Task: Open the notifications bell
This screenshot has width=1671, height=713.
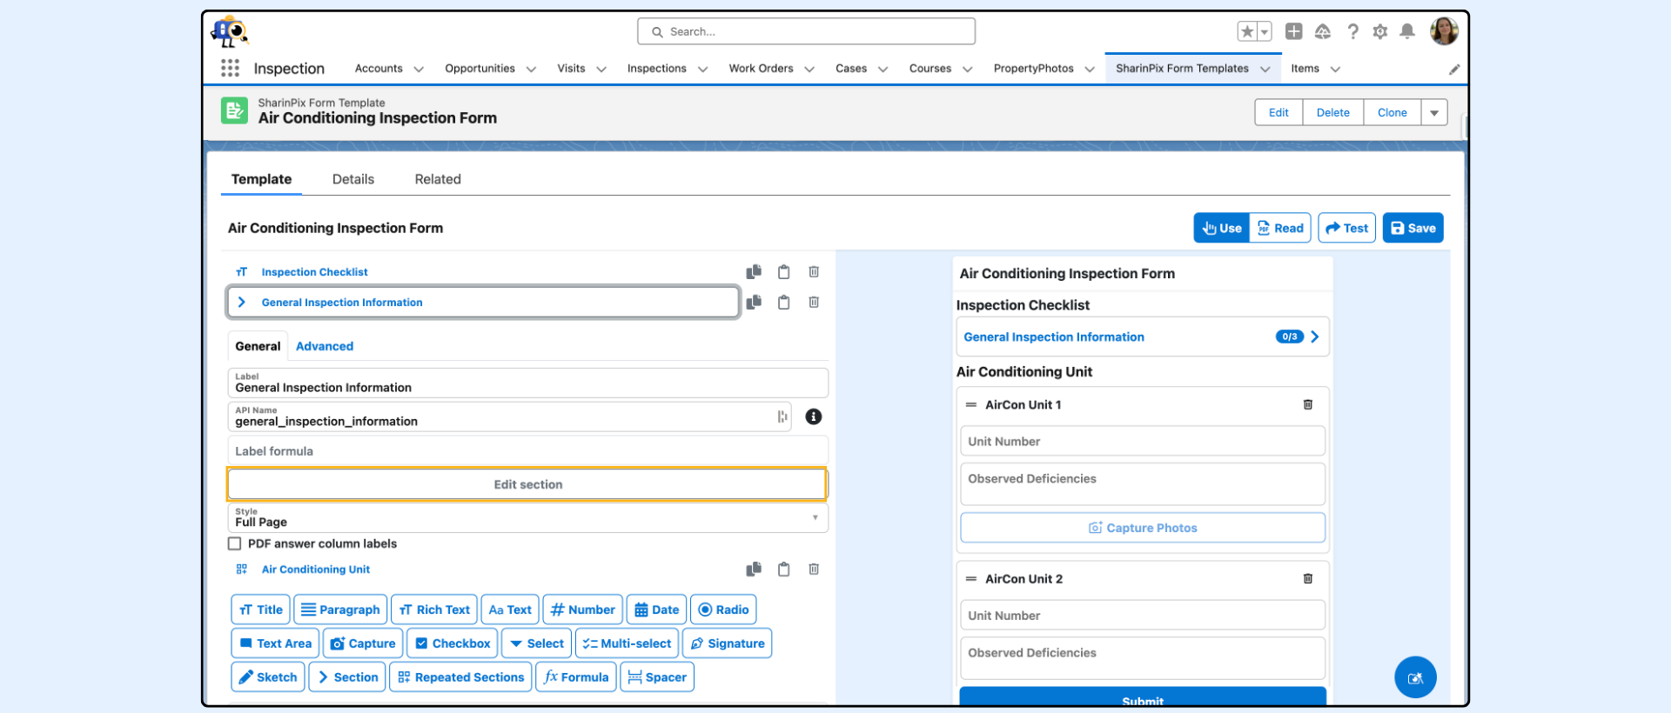Action: point(1407,32)
